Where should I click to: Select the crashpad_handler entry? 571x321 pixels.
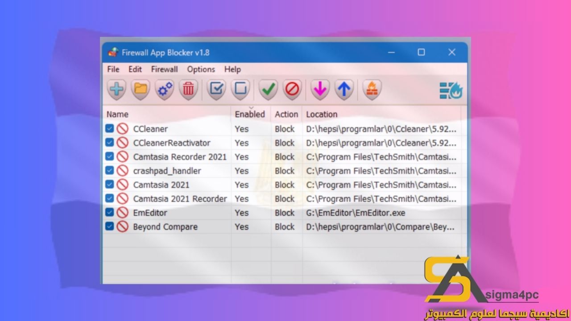pos(167,171)
